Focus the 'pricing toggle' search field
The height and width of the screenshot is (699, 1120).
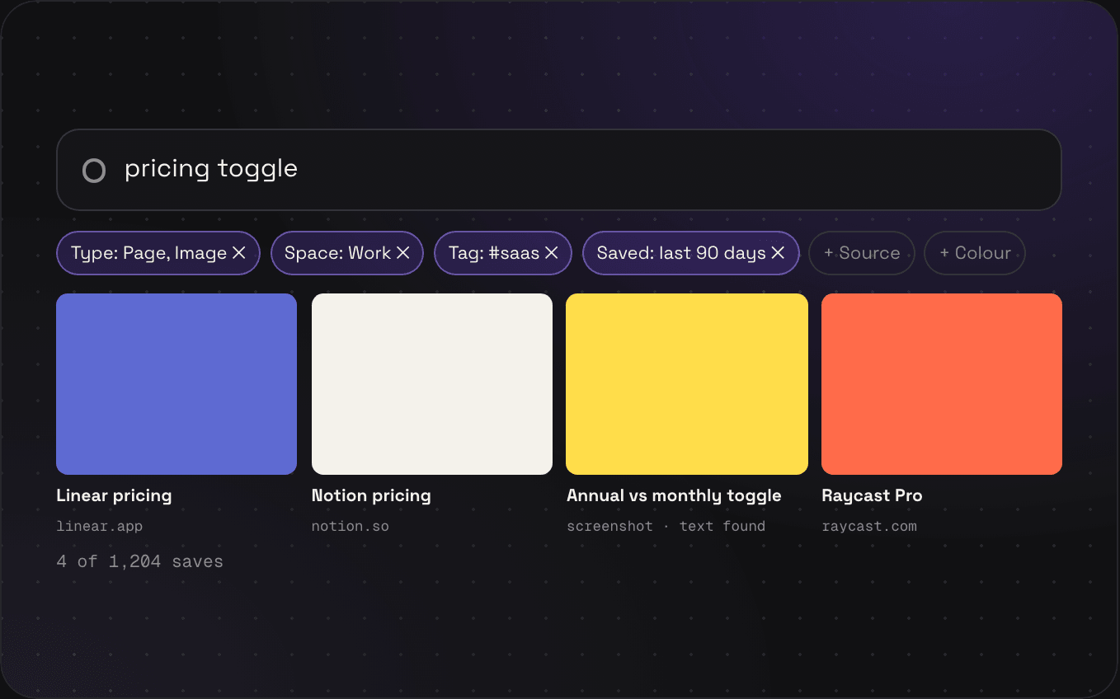point(558,170)
